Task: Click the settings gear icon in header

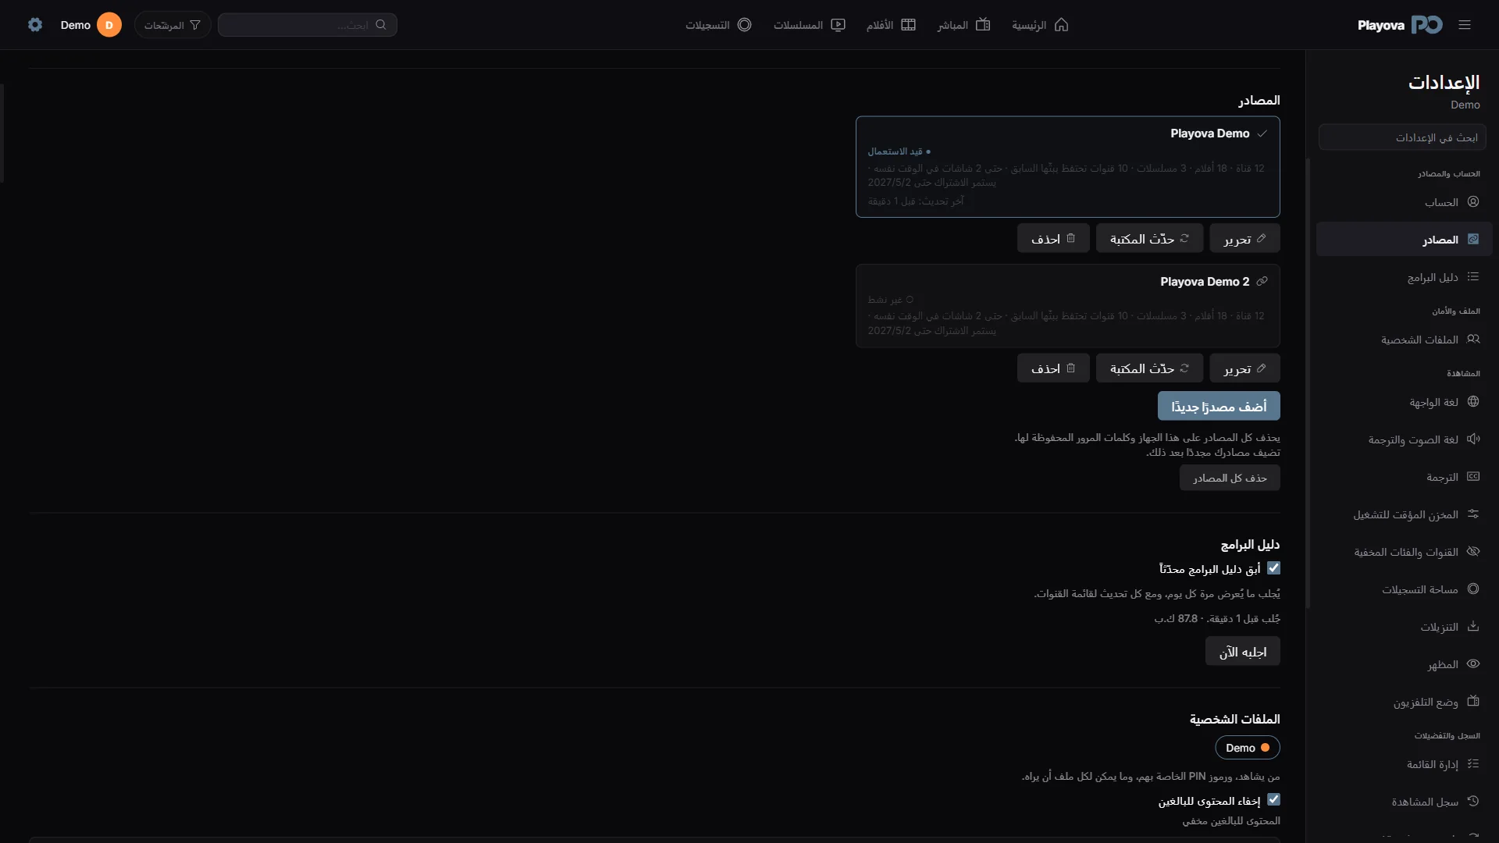Action: tap(35, 25)
